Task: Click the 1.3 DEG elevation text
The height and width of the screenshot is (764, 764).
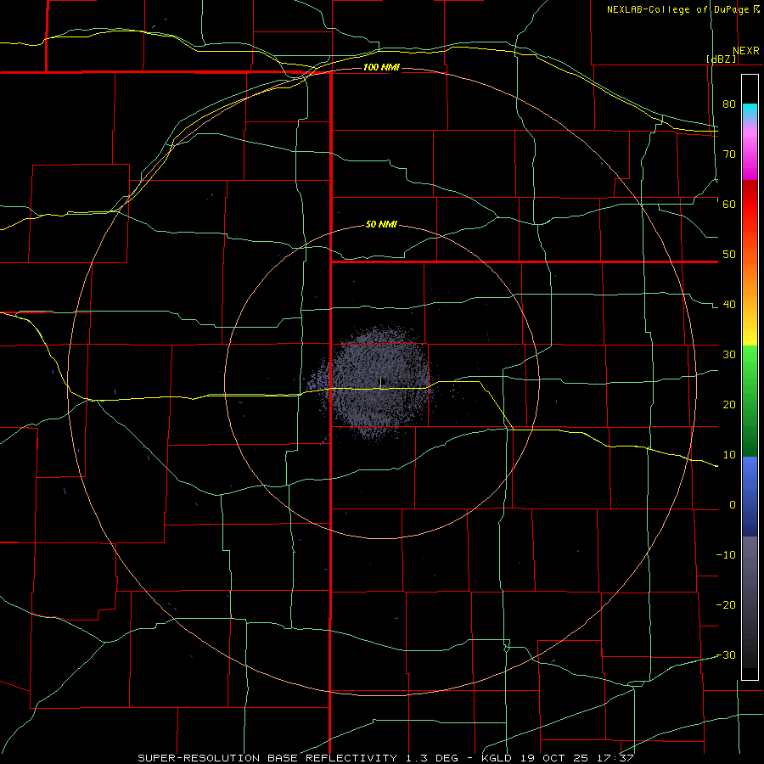Action: pos(431,758)
